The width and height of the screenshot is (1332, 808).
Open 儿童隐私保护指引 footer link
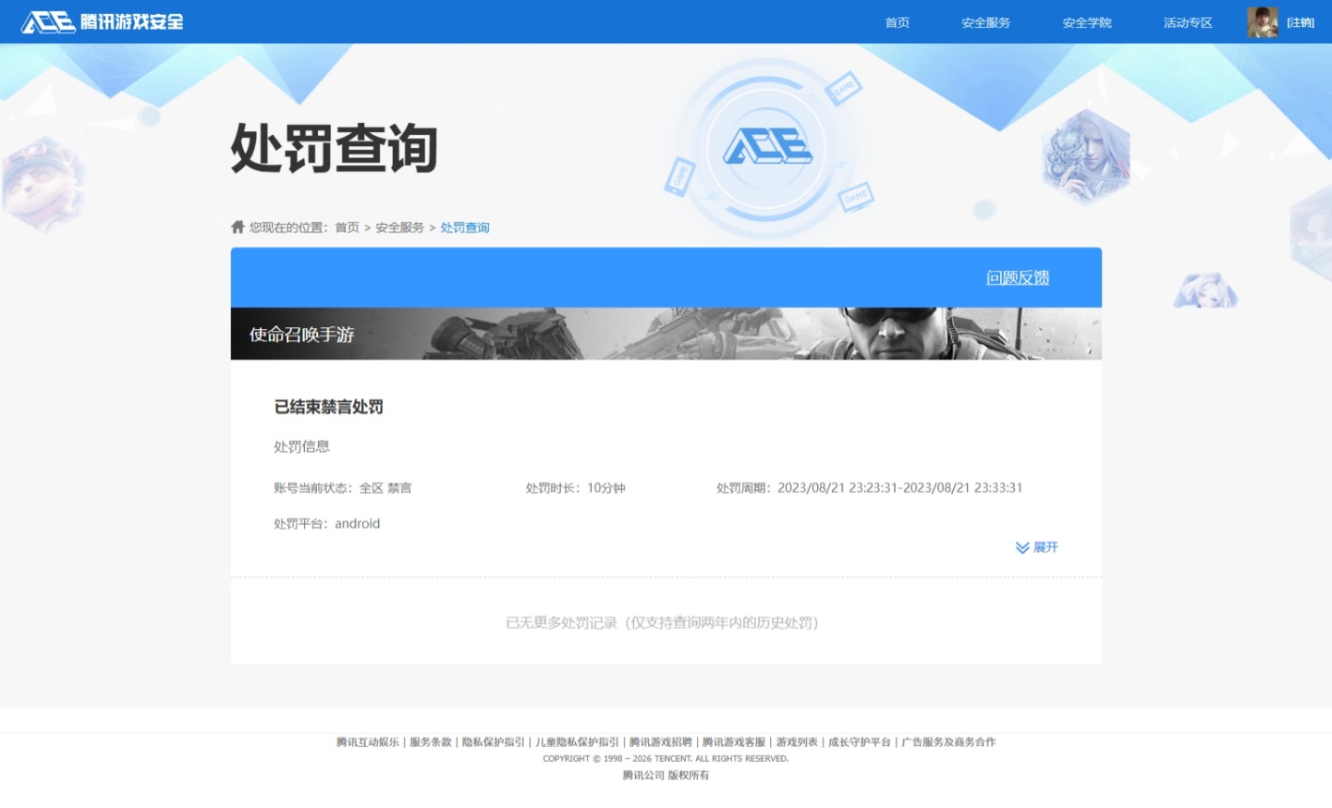(577, 742)
